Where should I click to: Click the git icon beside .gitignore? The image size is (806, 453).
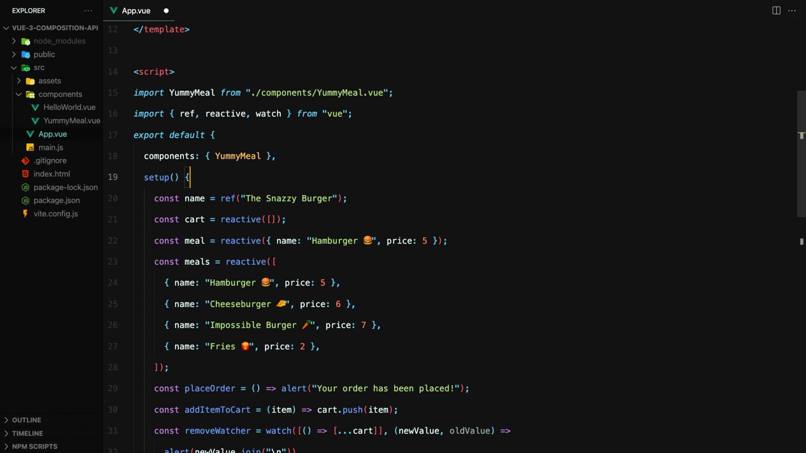(x=25, y=160)
